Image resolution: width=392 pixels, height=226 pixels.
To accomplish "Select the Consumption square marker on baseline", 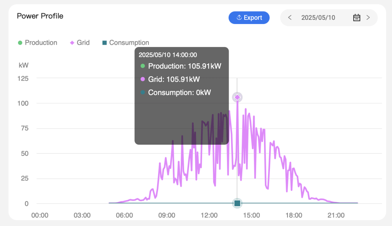I will [x=237, y=203].
